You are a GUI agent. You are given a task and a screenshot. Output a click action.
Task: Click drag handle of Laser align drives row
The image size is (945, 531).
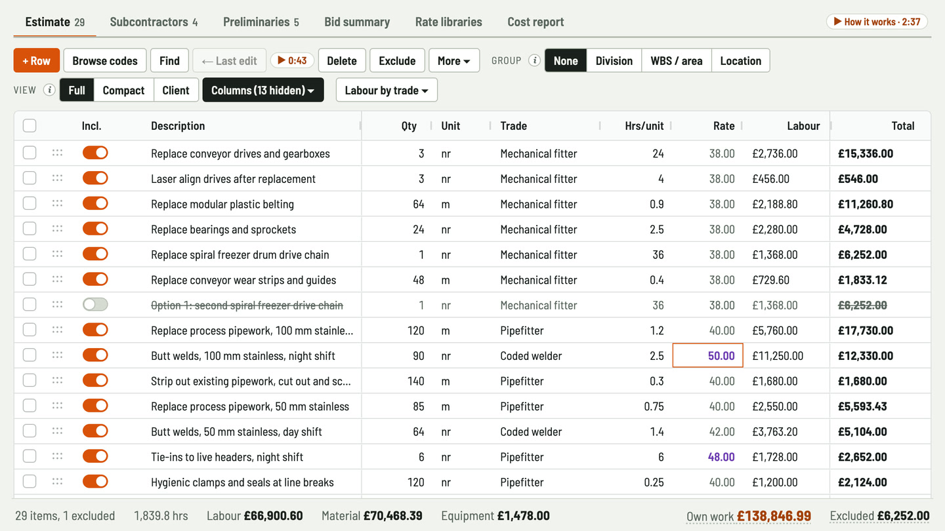click(57, 178)
